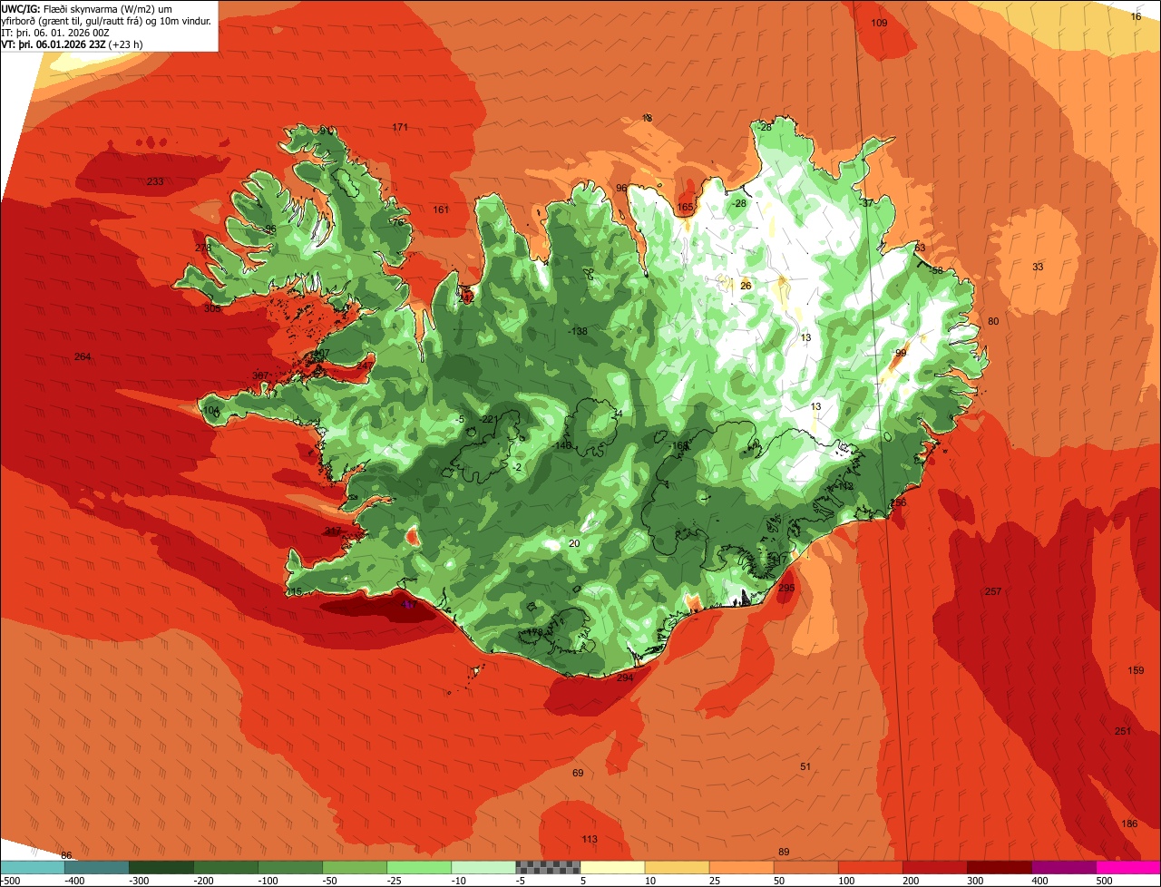Select the value 26 in the white highlands
1161x887 pixels.
[x=746, y=286]
